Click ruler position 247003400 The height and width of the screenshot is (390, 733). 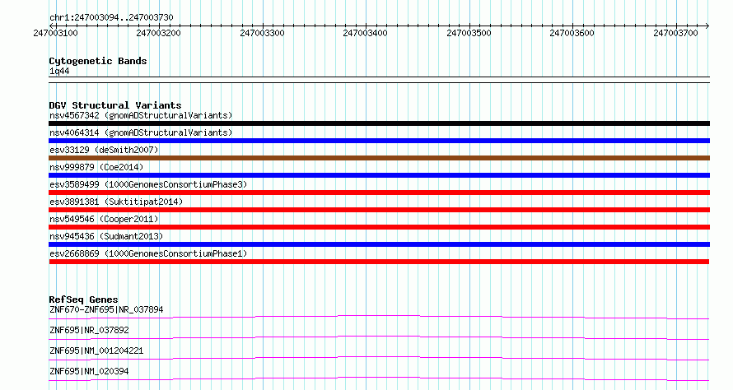coord(365,33)
